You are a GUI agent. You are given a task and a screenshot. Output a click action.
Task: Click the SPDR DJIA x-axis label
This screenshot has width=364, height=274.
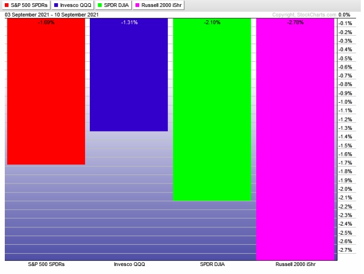[212, 264]
